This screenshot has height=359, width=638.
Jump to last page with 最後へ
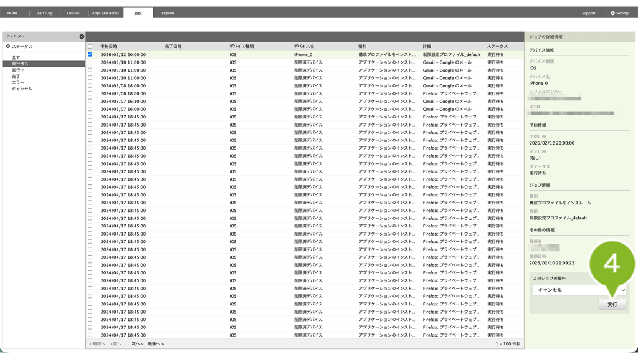coord(155,344)
